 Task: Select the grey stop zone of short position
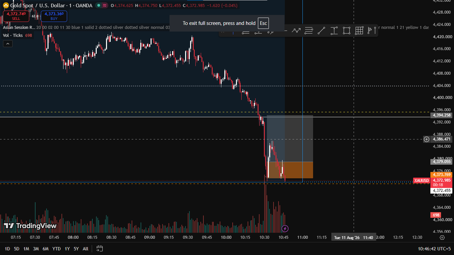coord(290,138)
